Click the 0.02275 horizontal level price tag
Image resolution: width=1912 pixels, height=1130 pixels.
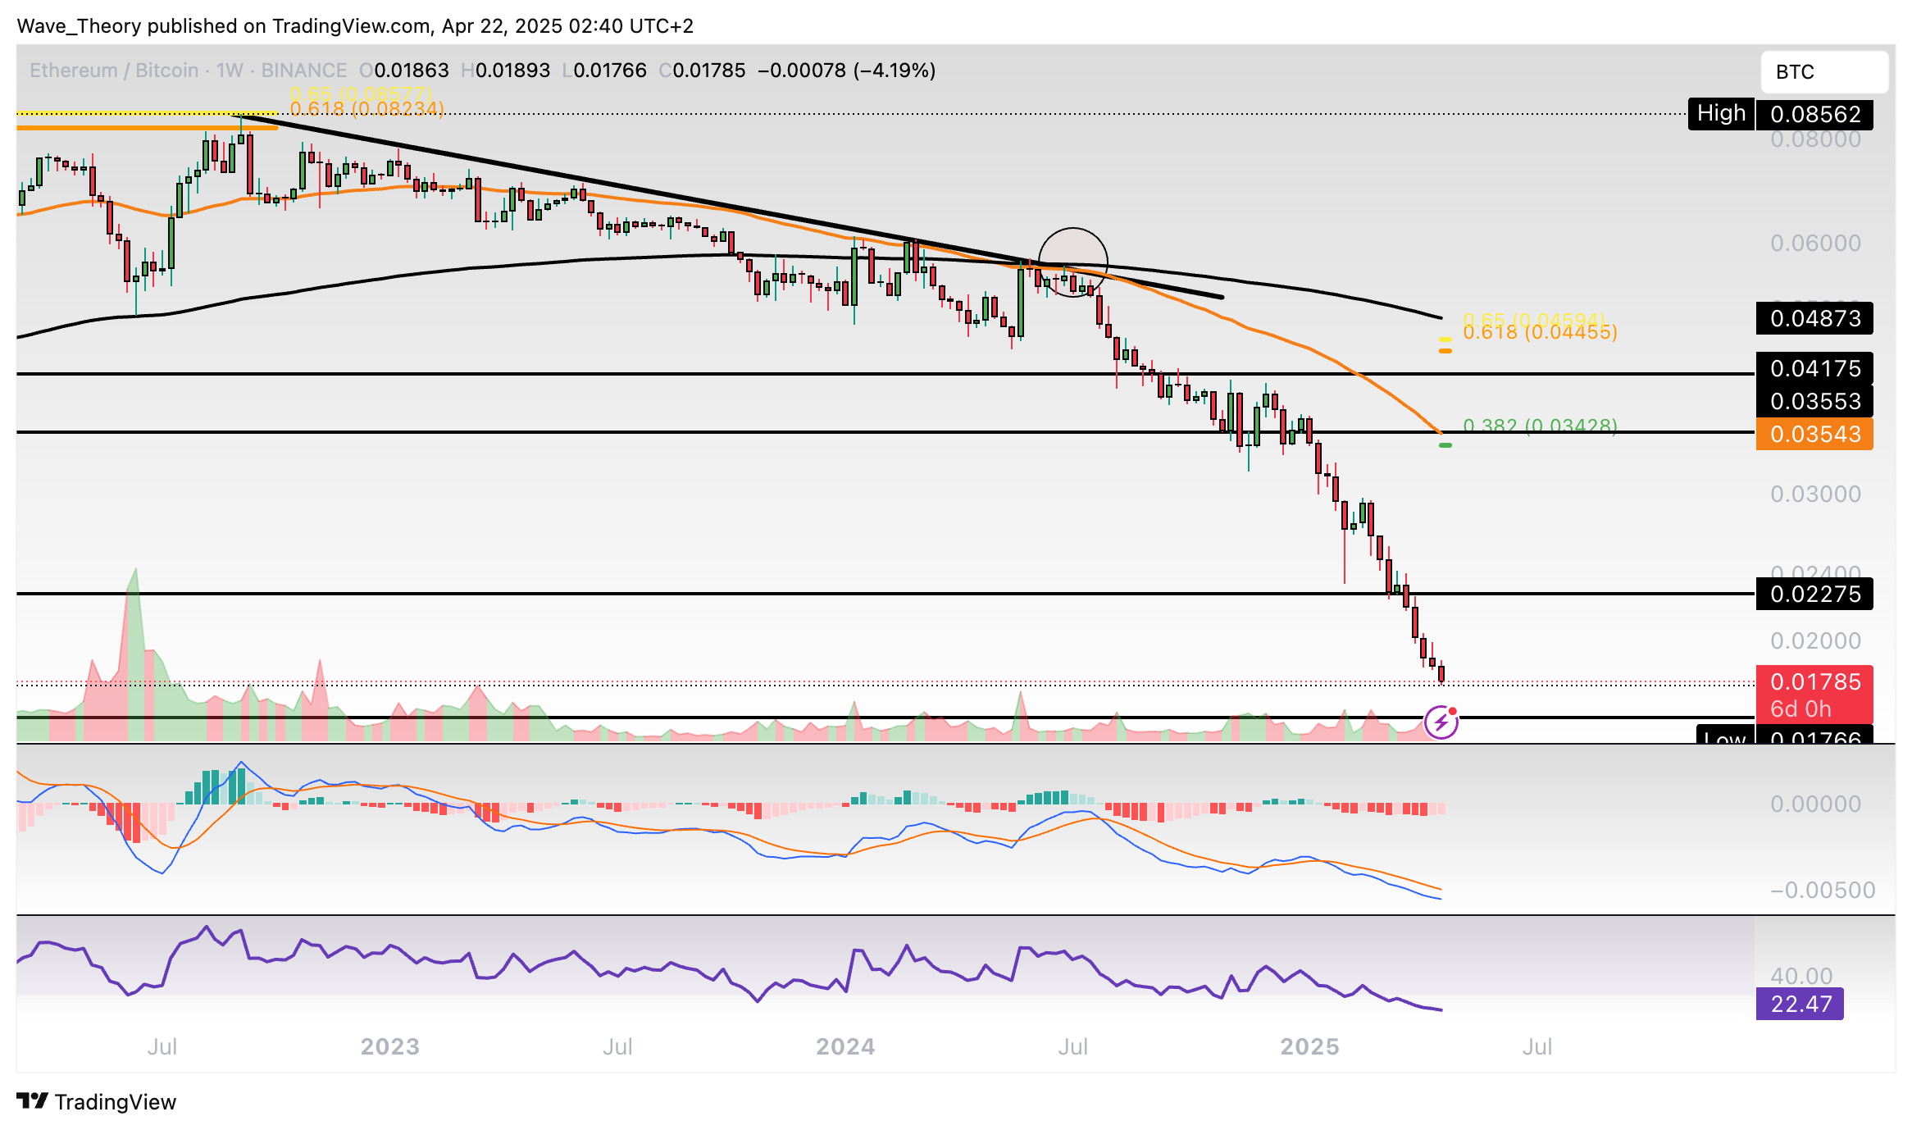point(1814,594)
